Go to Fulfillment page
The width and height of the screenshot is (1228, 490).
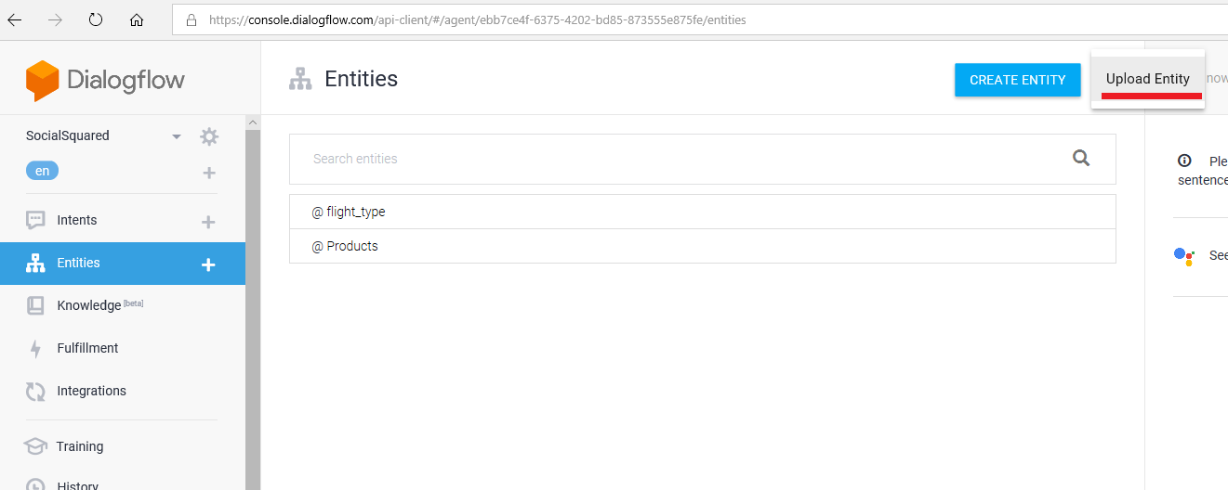87,348
